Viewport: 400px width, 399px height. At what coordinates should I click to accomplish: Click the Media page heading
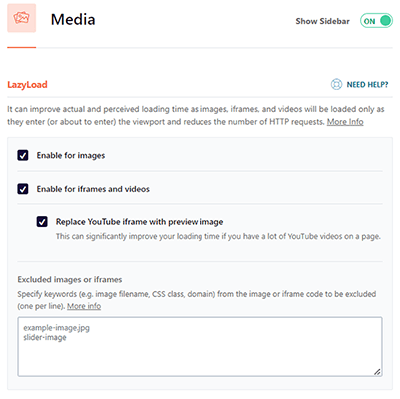(73, 19)
